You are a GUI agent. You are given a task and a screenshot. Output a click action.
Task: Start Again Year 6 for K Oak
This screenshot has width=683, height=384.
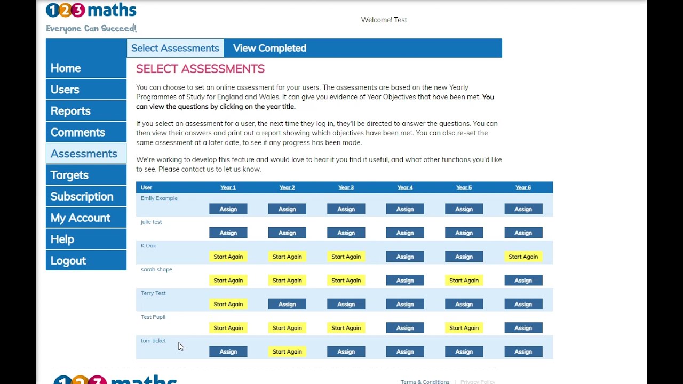click(523, 257)
